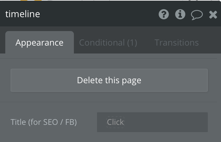Click the info circle icon
This screenshot has height=142, width=221.
[180, 15]
